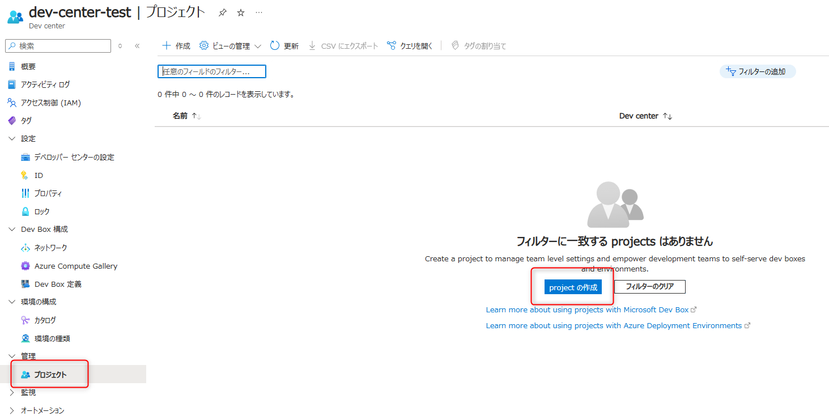Collapse the 管理 section
This screenshot has height=420, width=829.
click(x=12, y=357)
